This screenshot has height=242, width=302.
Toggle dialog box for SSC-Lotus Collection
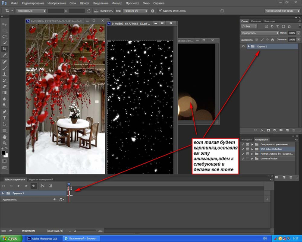pos(248,149)
